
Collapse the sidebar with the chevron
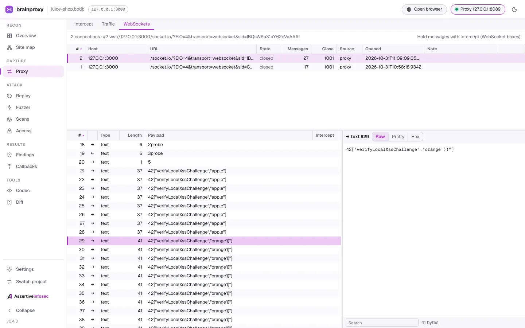pos(9,311)
